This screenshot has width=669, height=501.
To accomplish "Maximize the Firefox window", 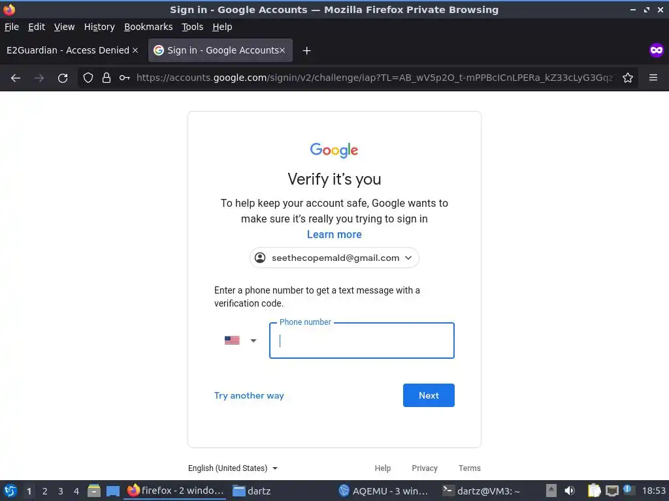I will coord(647,9).
